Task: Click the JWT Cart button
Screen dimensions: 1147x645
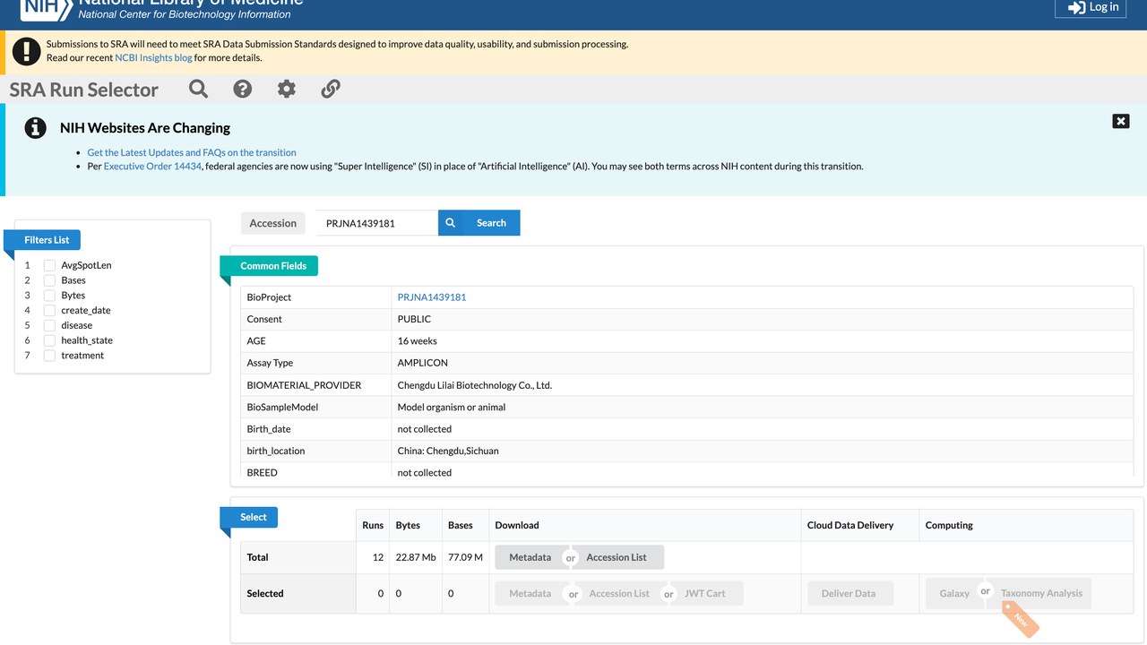Action: pos(705,593)
